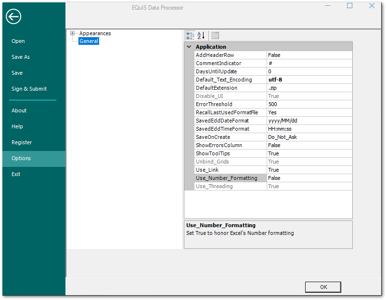Select the General tree item

coord(89,41)
